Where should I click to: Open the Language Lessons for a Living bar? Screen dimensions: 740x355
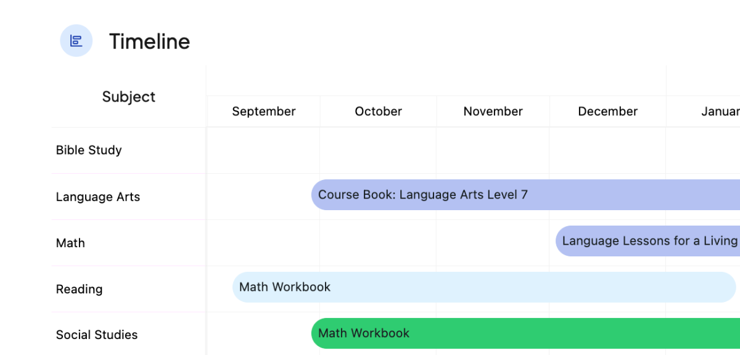tap(649, 241)
